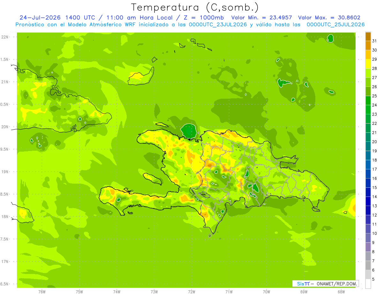The image size is (383, 296).
Task: Click the "26" value on the color scale
Action: (374, 87)
